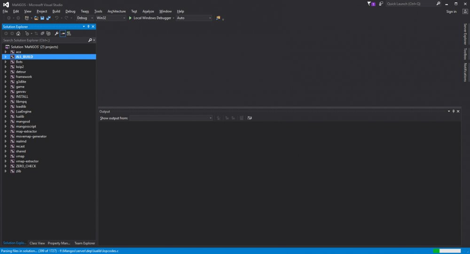Viewport: 470px width, 254px height.
Task: Start Local Windows Debugger with green play icon
Action: [130, 18]
